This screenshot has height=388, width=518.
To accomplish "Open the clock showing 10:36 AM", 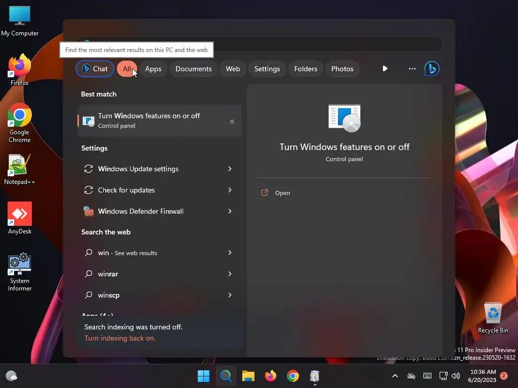I will point(482,376).
